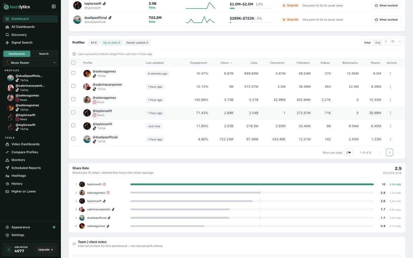Hide the Profiles panel with eye icon
The width and height of the screenshot is (413, 258).
coord(393,42)
